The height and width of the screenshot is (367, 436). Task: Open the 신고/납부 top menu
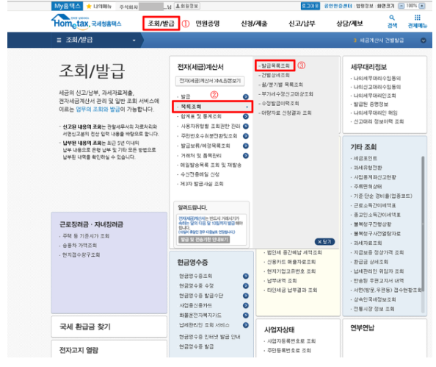point(302,24)
